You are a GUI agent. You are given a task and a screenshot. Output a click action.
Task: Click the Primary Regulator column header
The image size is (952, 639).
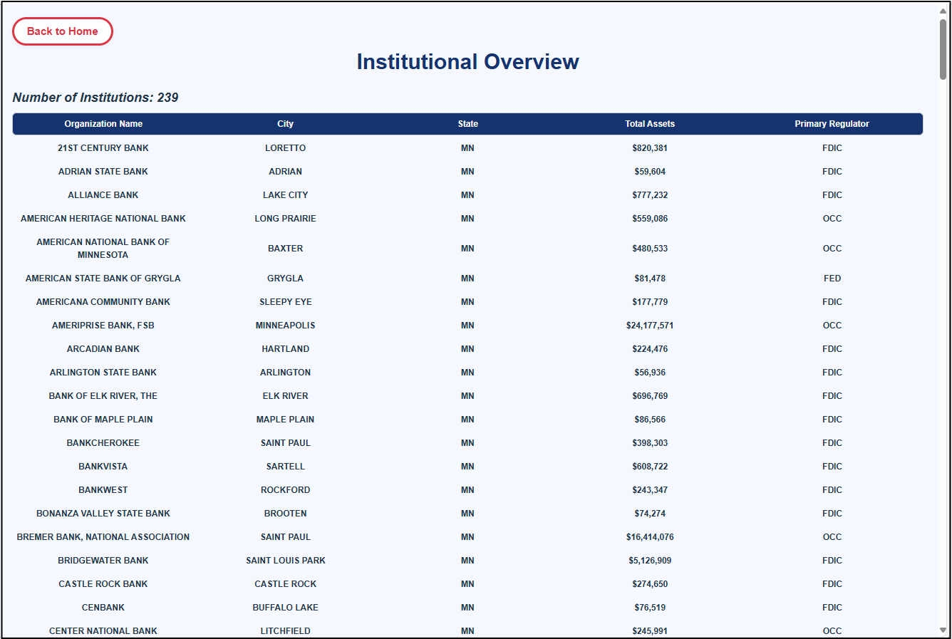pyautogui.click(x=832, y=124)
